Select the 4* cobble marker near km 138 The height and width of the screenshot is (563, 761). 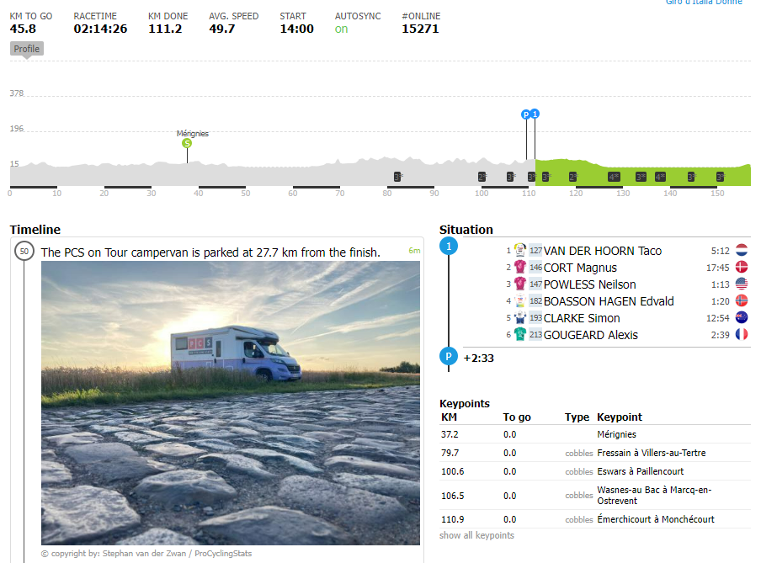tap(660, 177)
